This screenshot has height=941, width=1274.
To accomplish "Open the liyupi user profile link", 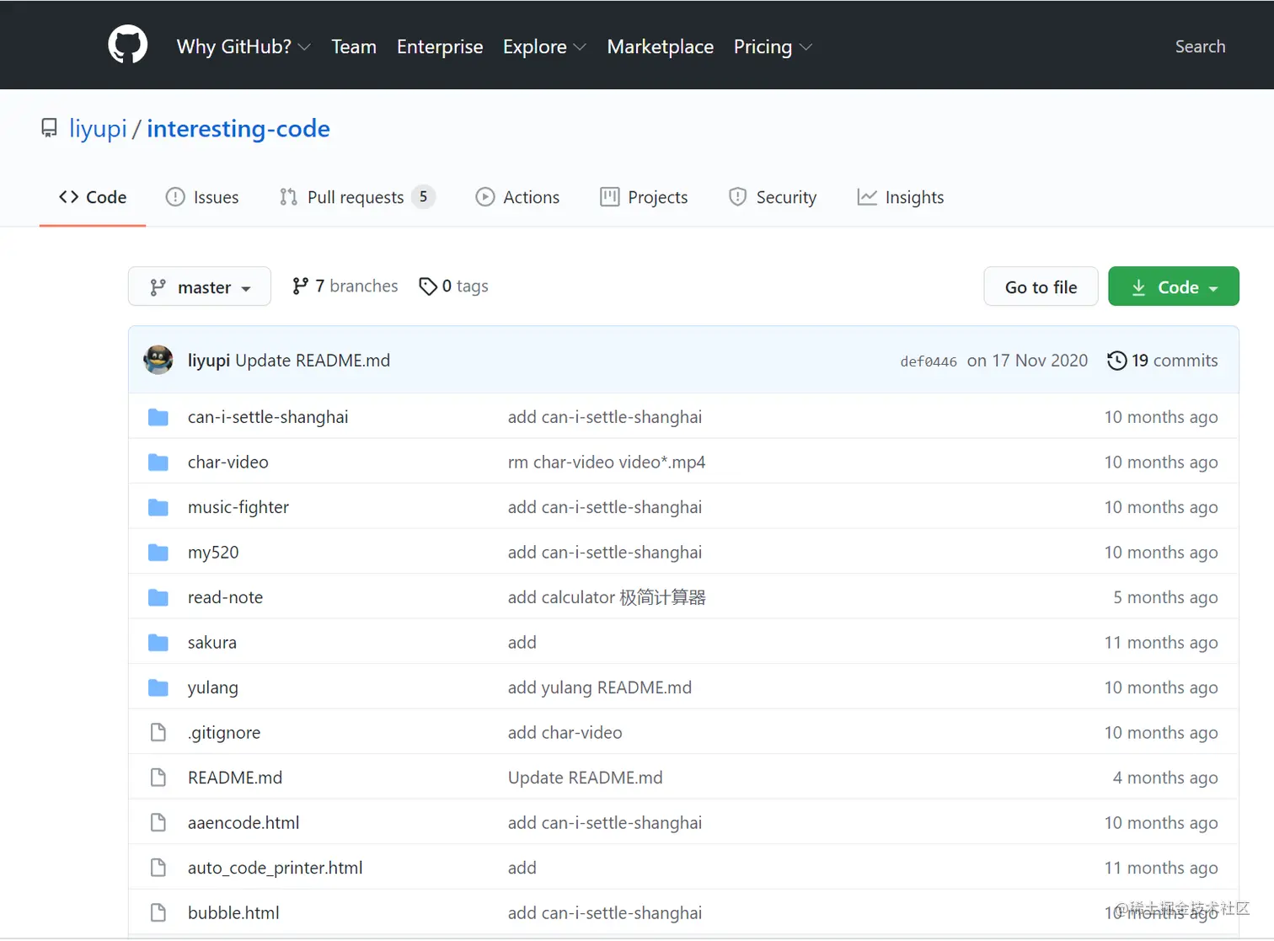I will pyautogui.click(x=98, y=129).
